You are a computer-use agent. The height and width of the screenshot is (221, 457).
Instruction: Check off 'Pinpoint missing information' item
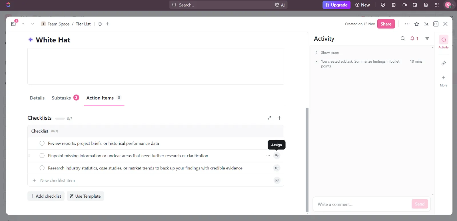42,155
